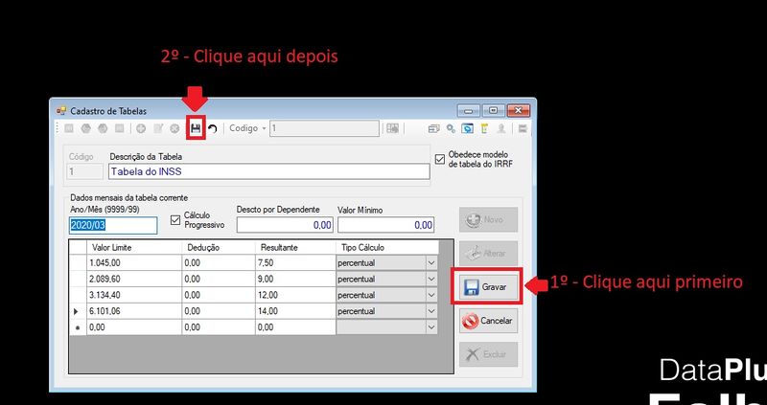Click the next record navigation icon

coord(103,129)
